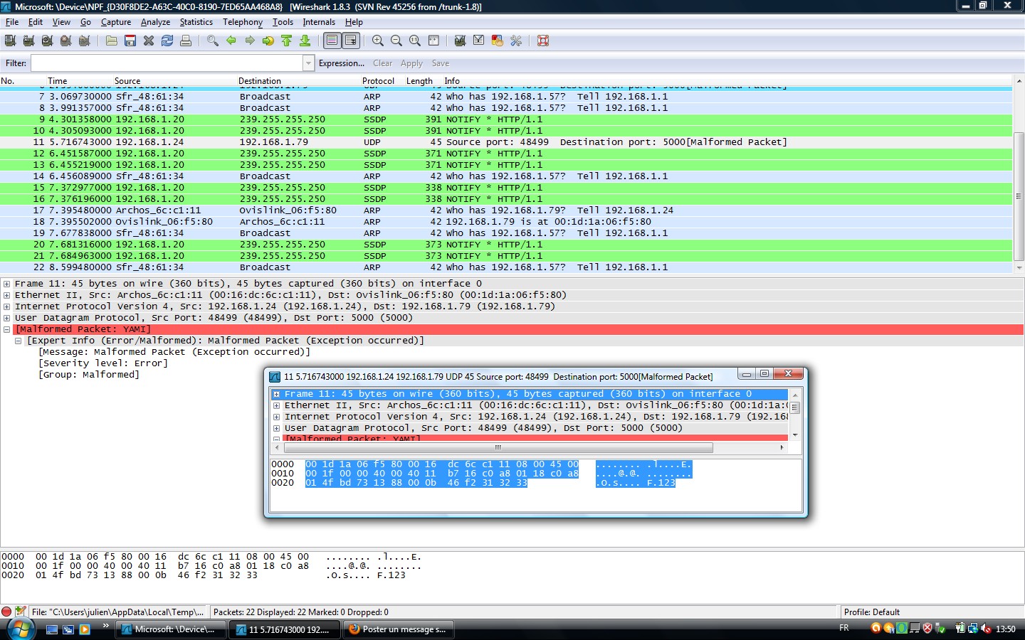Collapse the Malformed Packet: YAMI tree node

(x=6, y=329)
